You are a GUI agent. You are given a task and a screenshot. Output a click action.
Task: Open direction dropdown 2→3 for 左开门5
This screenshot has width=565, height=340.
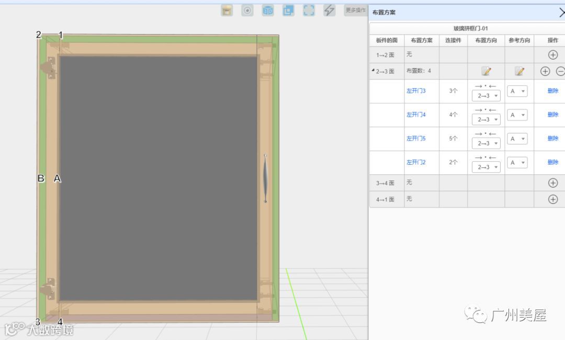(x=486, y=143)
